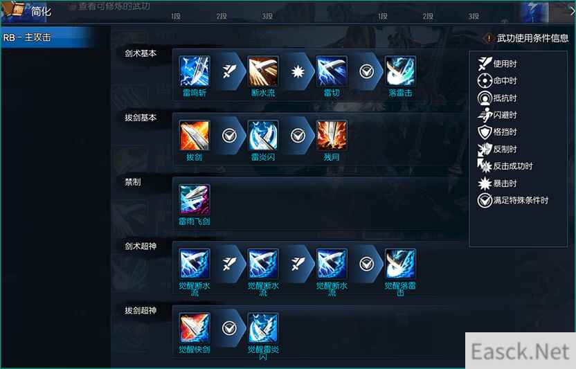
Task: Select the 雷鸣斩 skill icon
Action: tap(195, 71)
